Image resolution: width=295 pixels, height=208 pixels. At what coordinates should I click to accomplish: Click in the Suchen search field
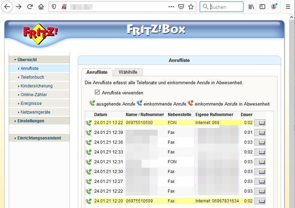pyautogui.click(x=221, y=7)
